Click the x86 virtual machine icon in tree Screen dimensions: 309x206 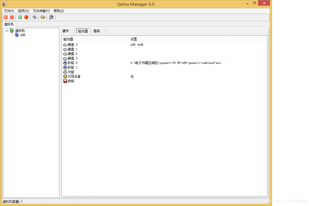pyautogui.click(x=17, y=35)
